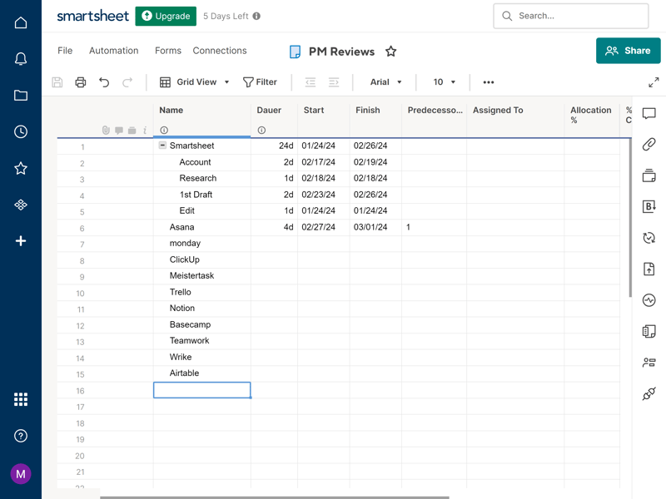Open Proofs panel icon
The width and height of the screenshot is (666, 499).
point(649,175)
